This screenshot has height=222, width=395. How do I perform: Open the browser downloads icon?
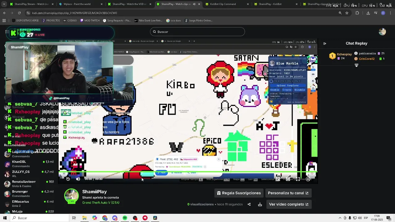coord(368,13)
